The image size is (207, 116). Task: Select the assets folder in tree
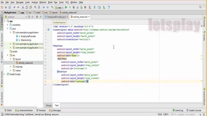pos(15,52)
